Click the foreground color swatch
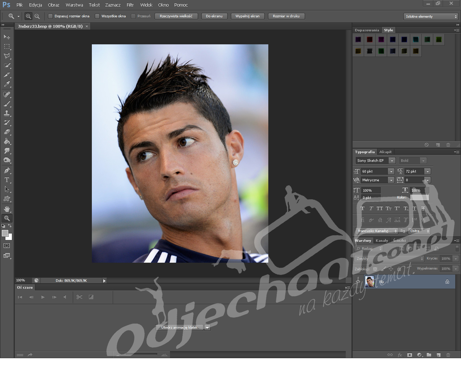The image size is (461, 369). [5, 233]
